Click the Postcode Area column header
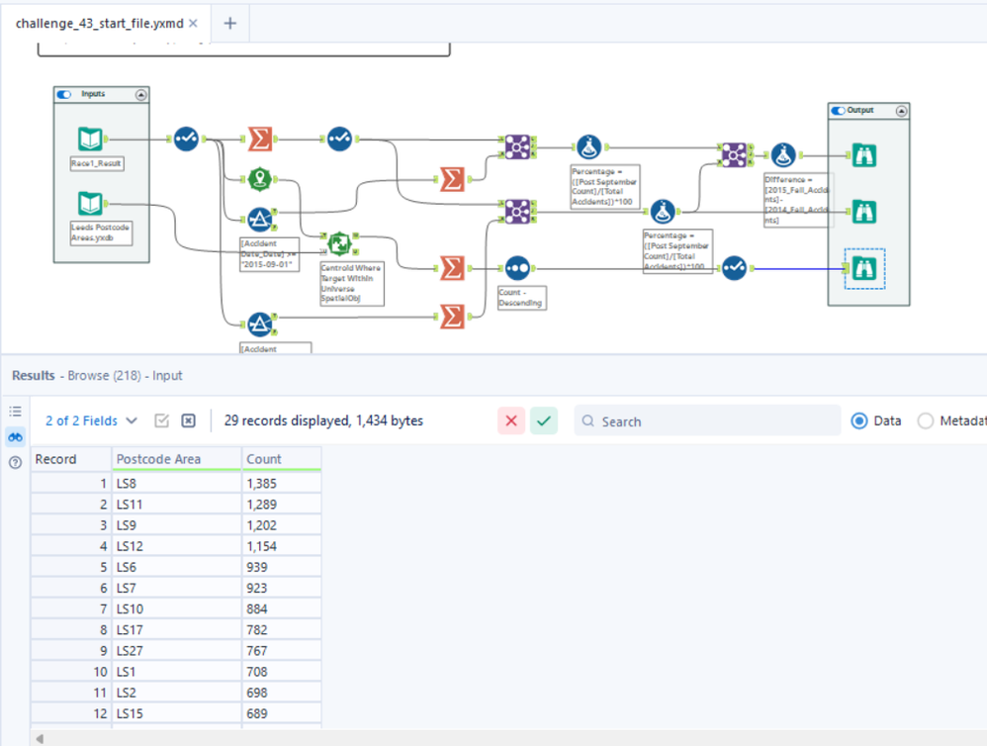Screen dimensions: 987x746 176,459
